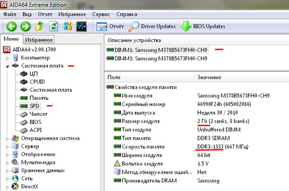Click the Поле column header
This screenshot has width=289, height=191.
149,77
